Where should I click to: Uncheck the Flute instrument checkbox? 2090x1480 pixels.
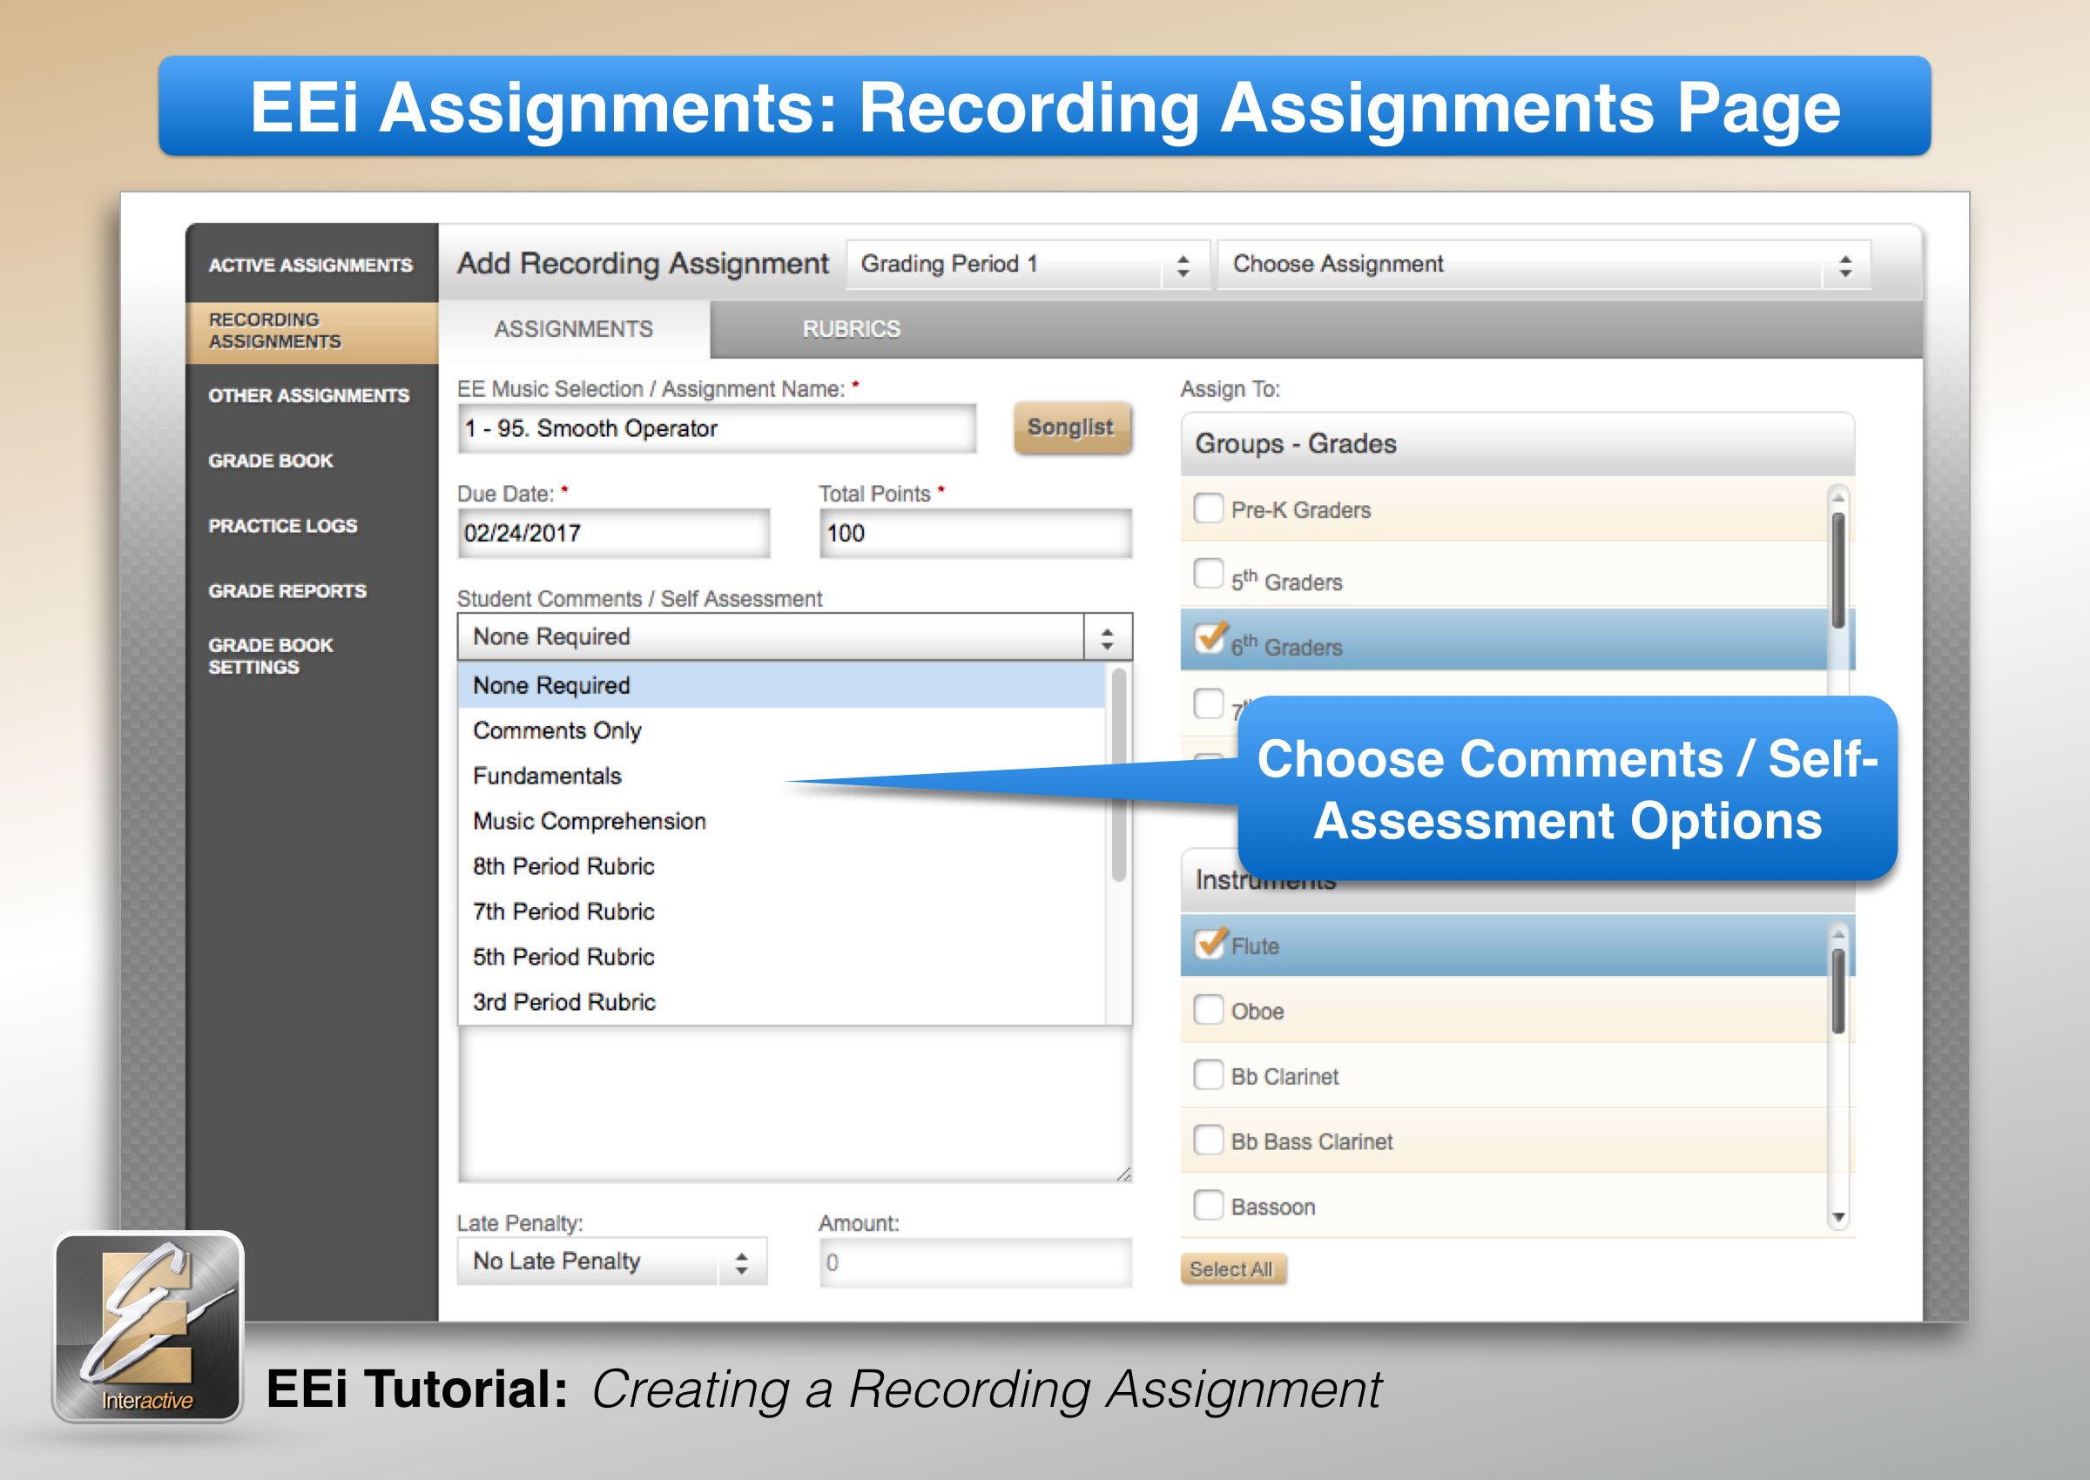1210,943
